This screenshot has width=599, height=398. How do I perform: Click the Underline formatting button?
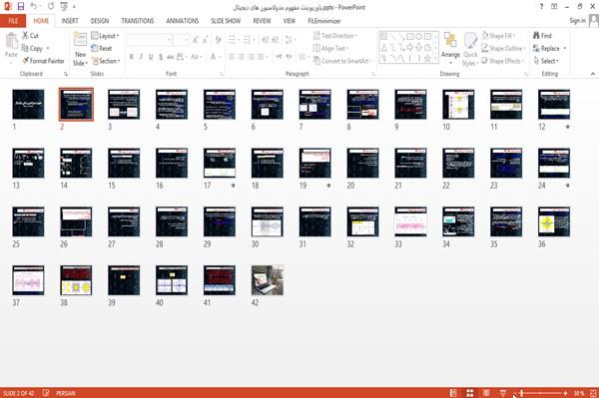(151, 57)
